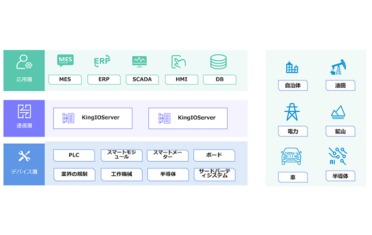The height and width of the screenshot is (235, 372).
Task: Click the first KingIOServer box
Action: point(93,117)
